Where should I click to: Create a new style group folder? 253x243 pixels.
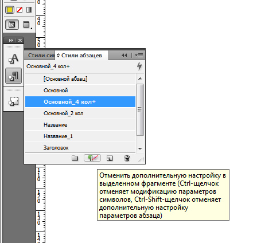coord(75,158)
